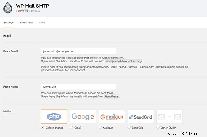Viewport: 207px width, 137px height.
Task: Go to the Misc tab
Action: pos(42,23)
